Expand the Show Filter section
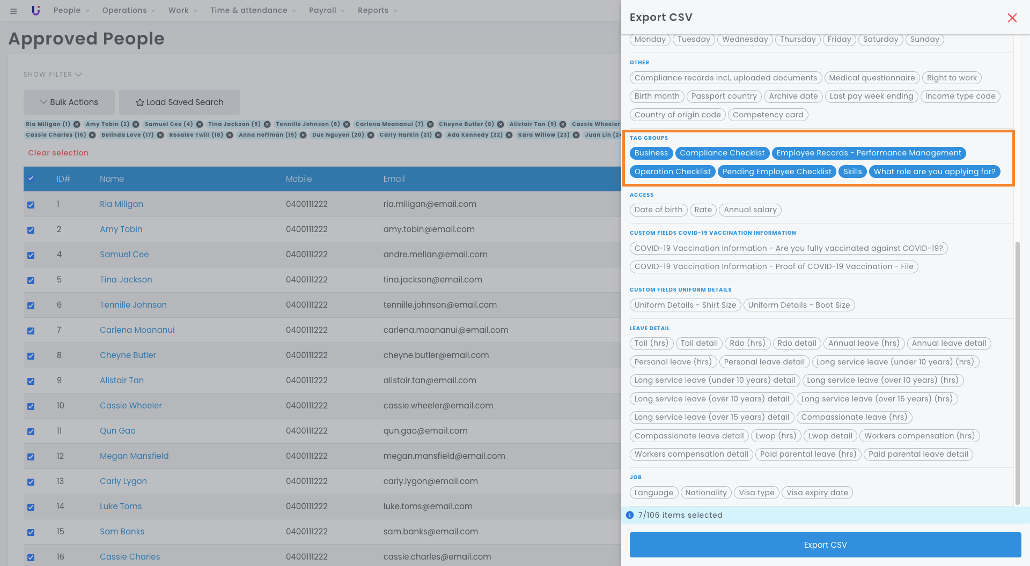The image size is (1030, 566). [53, 75]
